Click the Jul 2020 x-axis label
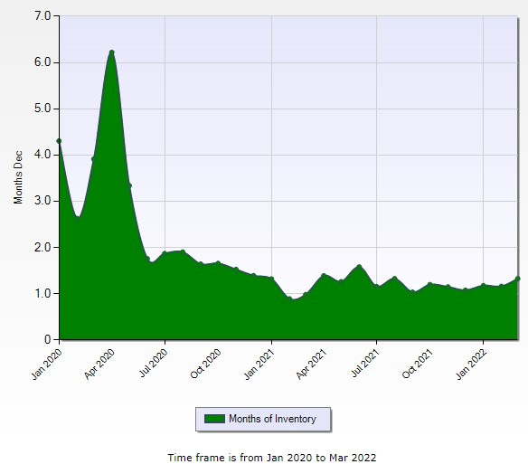Image resolution: width=528 pixels, height=464 pixels. (x=153, y=364)
